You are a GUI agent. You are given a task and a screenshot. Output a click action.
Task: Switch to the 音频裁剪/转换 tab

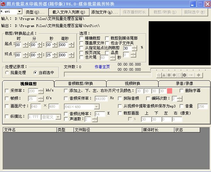[x=80, y=84]
